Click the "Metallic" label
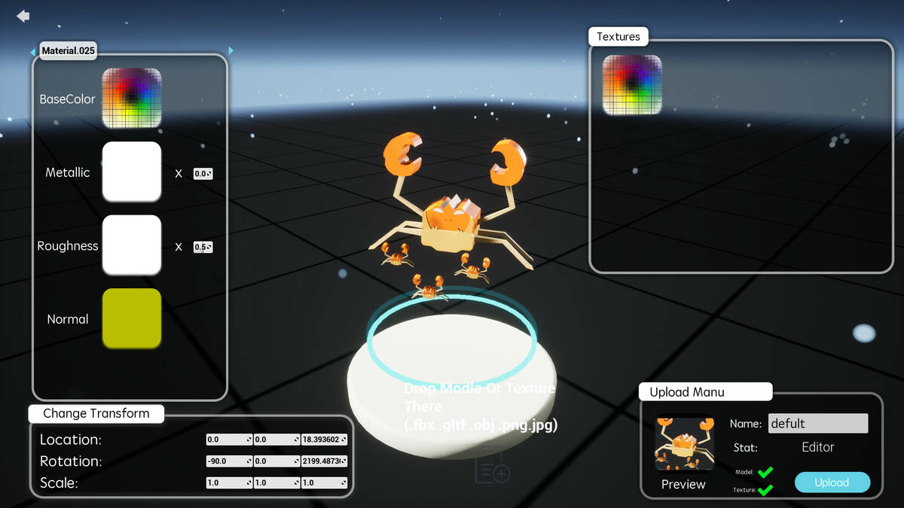 [x=68, y=172]
